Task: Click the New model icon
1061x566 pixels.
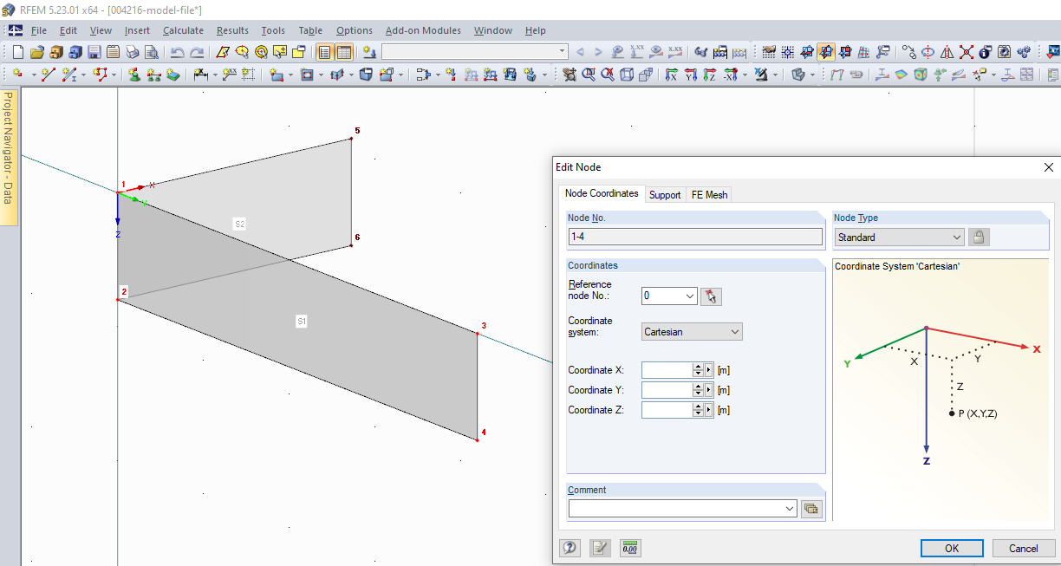Action: [17, 52]
